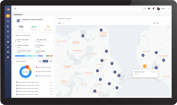Open the user profile icon in sidebar
This screenshot has width=177, height=105.
tap(8, 36)
